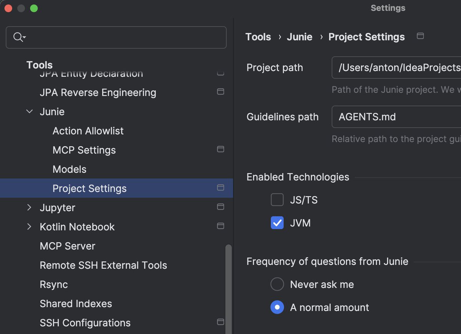This screenshot has width=461, height=334.
Task: Click the Guidelines path input field
Action: point(396,117)
